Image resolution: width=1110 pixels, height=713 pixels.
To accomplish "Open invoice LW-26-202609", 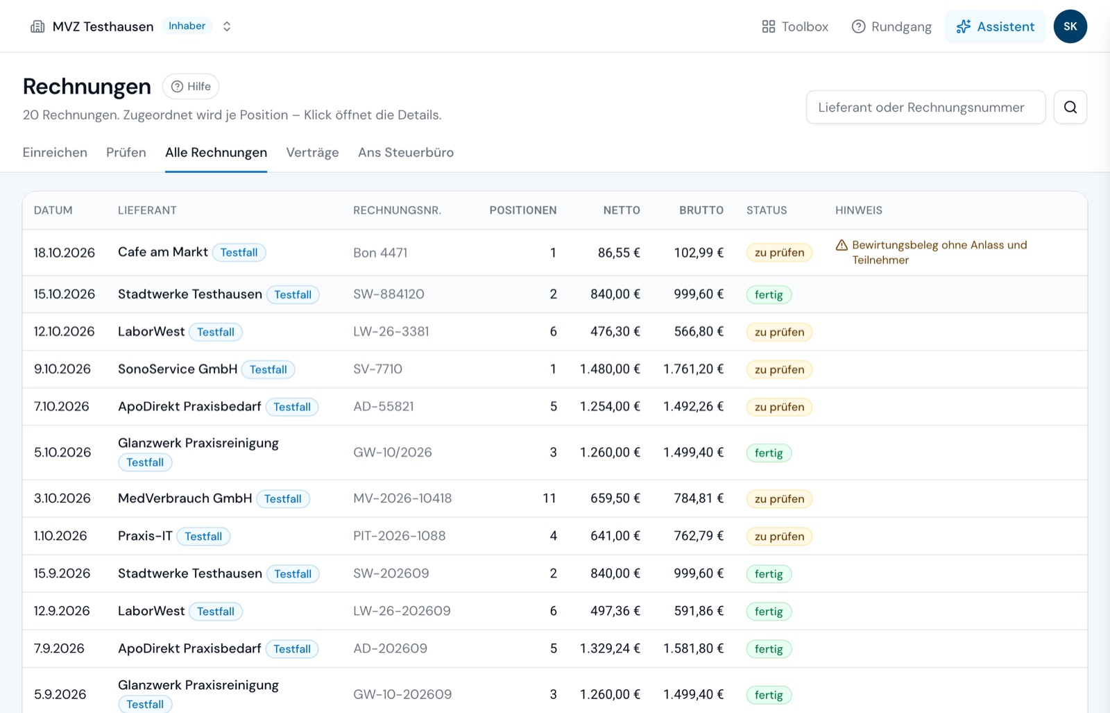I will (555, 611).
